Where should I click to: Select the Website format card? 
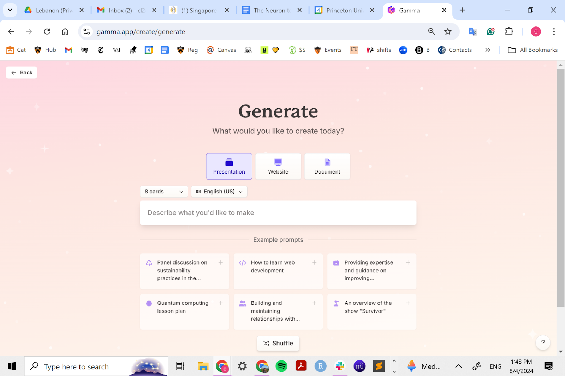click(278, 166)
